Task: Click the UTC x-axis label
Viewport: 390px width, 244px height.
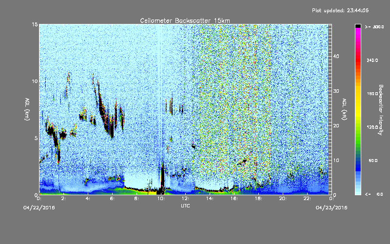Action: (185, 205)
